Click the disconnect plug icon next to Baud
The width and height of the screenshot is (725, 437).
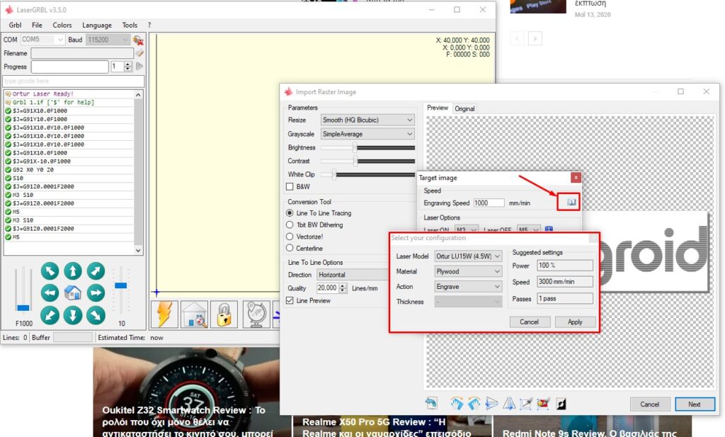click(x=139, y=40)
